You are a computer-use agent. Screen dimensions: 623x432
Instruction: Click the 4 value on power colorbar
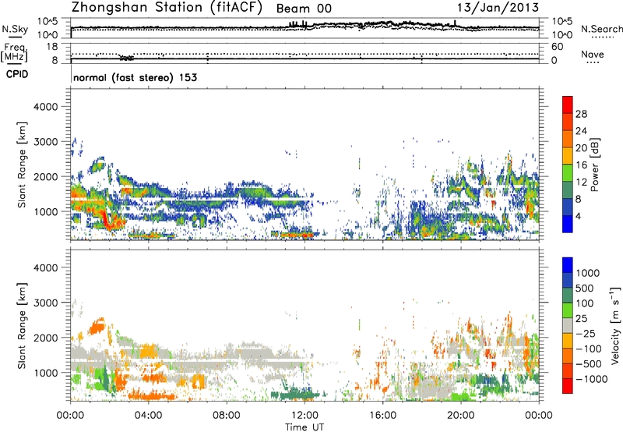click(x=578, y=216)
